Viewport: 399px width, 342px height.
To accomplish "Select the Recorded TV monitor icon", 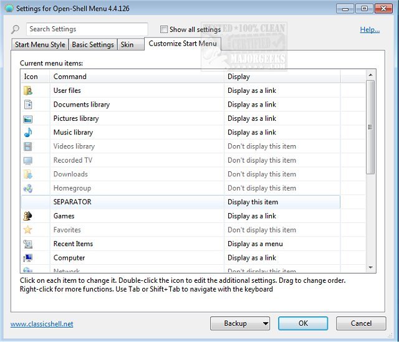I will coord(27,161).
